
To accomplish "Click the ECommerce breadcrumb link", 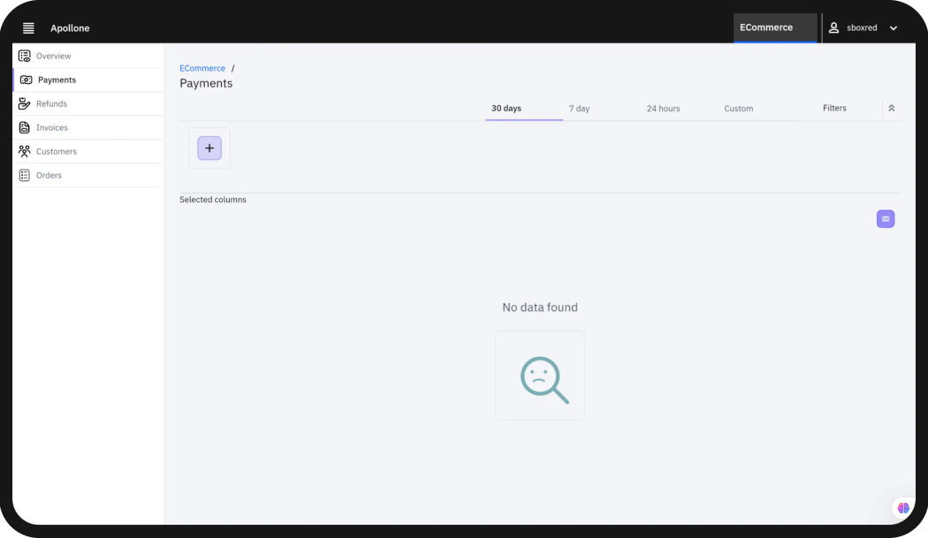I will (x=202, y=68).
